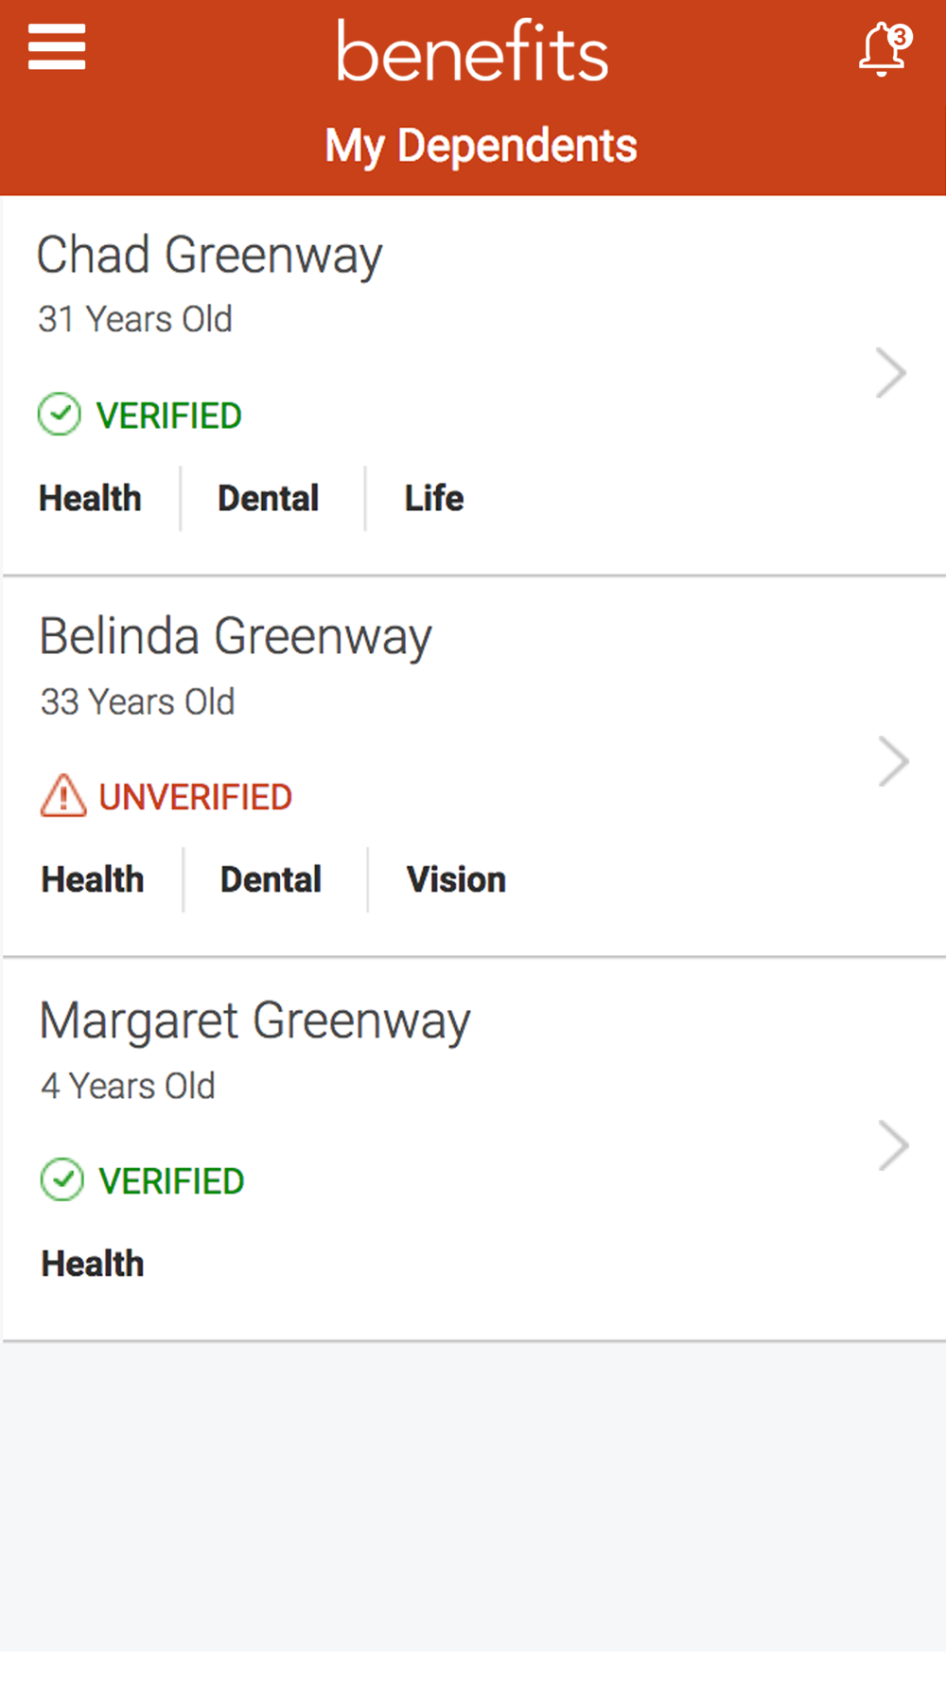This screenshot has width=946, height=1683.
Task: Click Belinda Greenway's unverified warning triangle icon
Action: coord(63,796)
